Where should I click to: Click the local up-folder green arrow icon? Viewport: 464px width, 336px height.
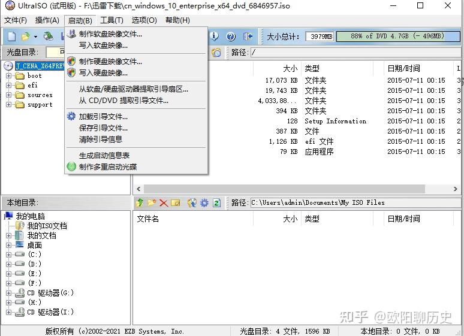140,202
